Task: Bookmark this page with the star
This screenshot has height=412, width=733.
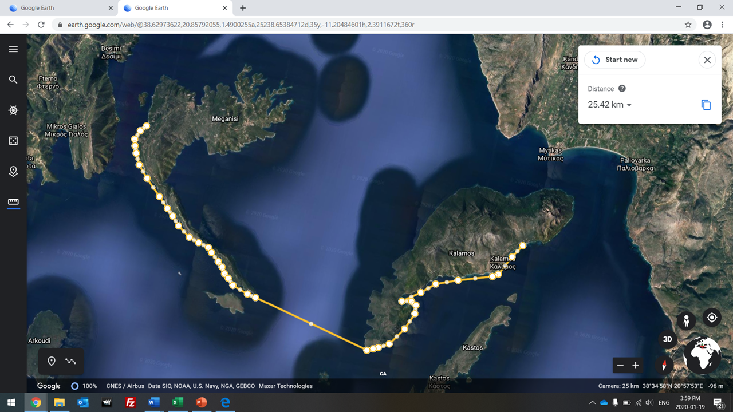Action: point(688,25)
